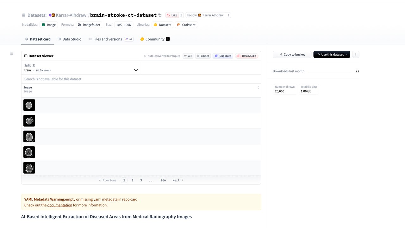Click the Datasets library tag icon

tap(155, 25)
